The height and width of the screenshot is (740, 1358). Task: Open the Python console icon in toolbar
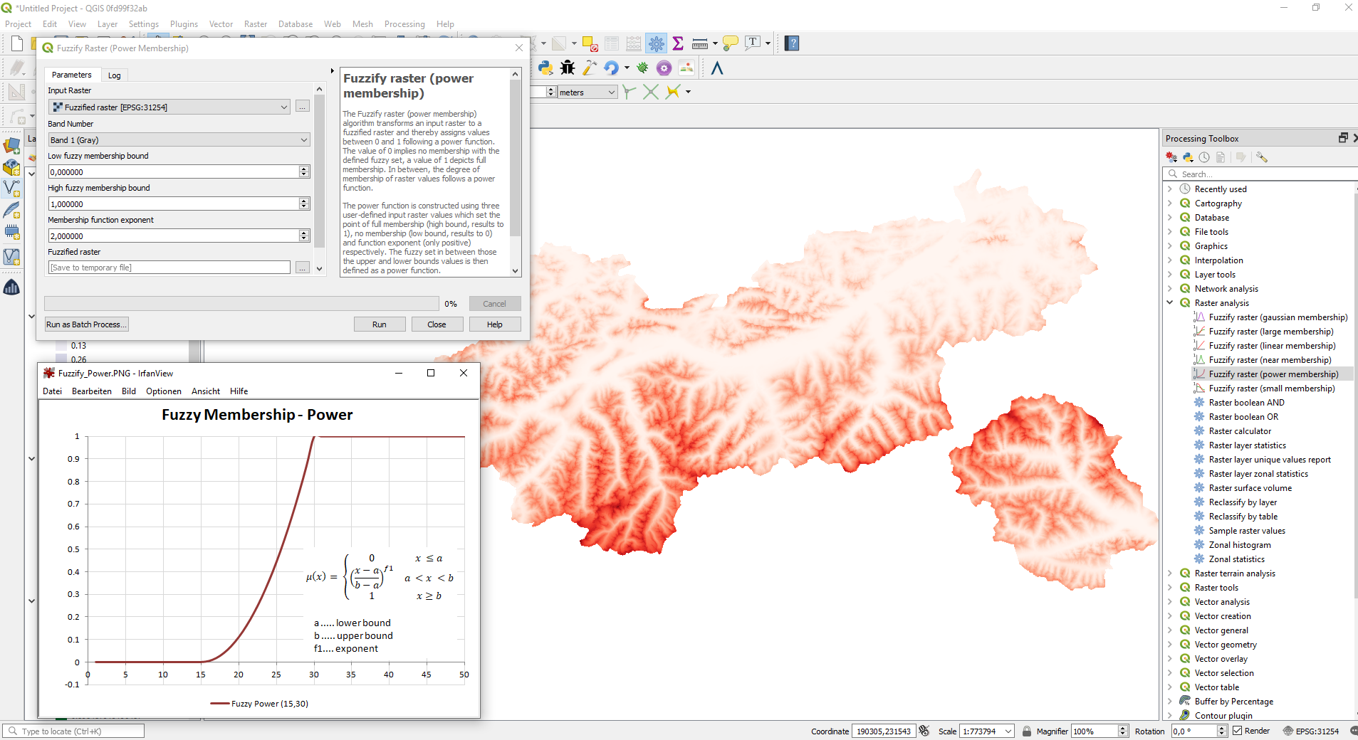pos(545,68)
